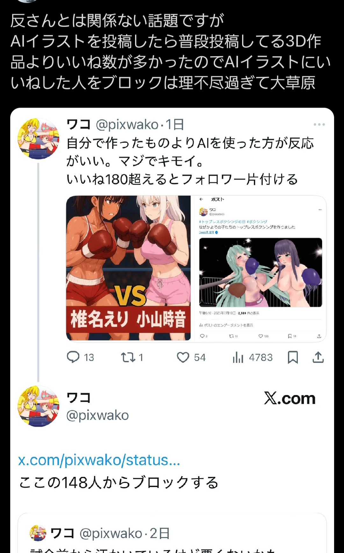The width and height of the screenshot is (344, 553).
Task: Open ワコ avatar in link card
Action: (x=38, y=406)
